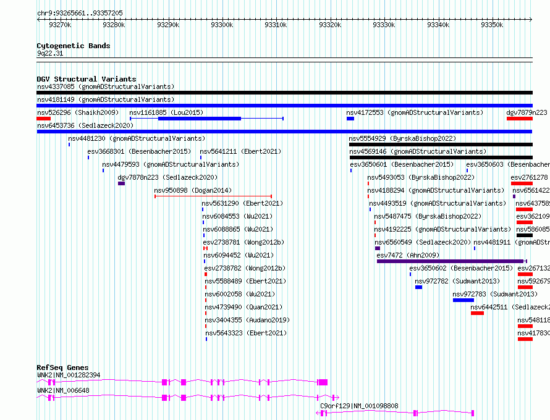Select the esv7472 (Ahn2009) purple bar

tap(452, 261)
